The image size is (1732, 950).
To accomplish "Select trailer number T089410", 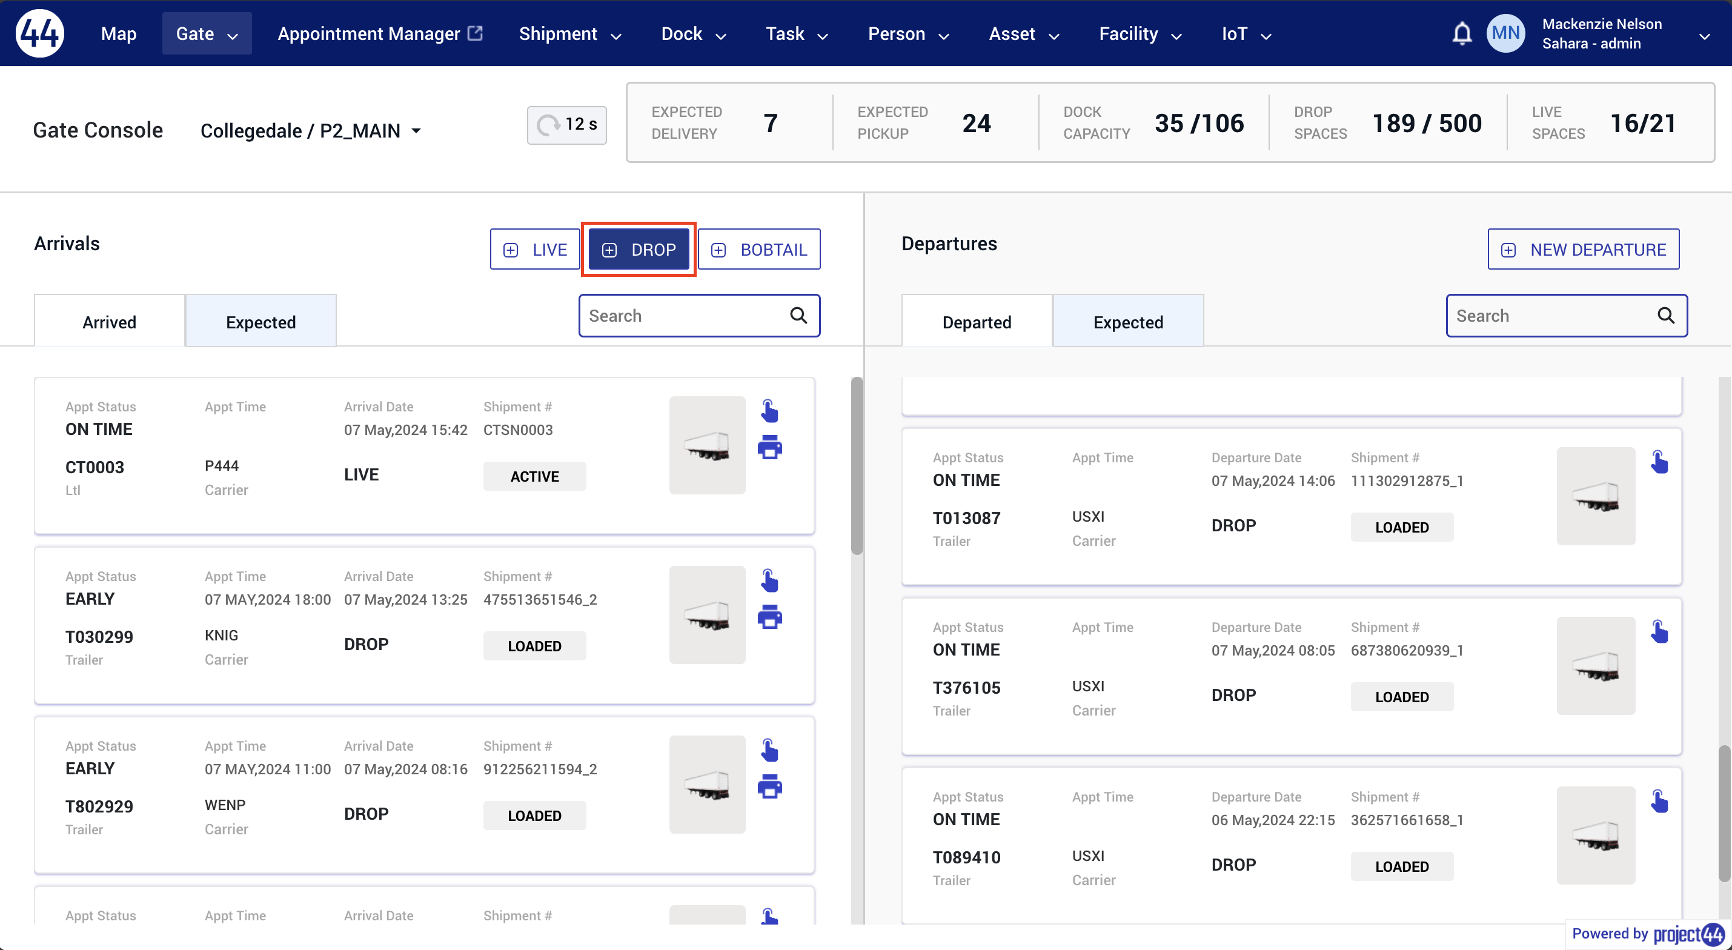I will click(966, 857).
